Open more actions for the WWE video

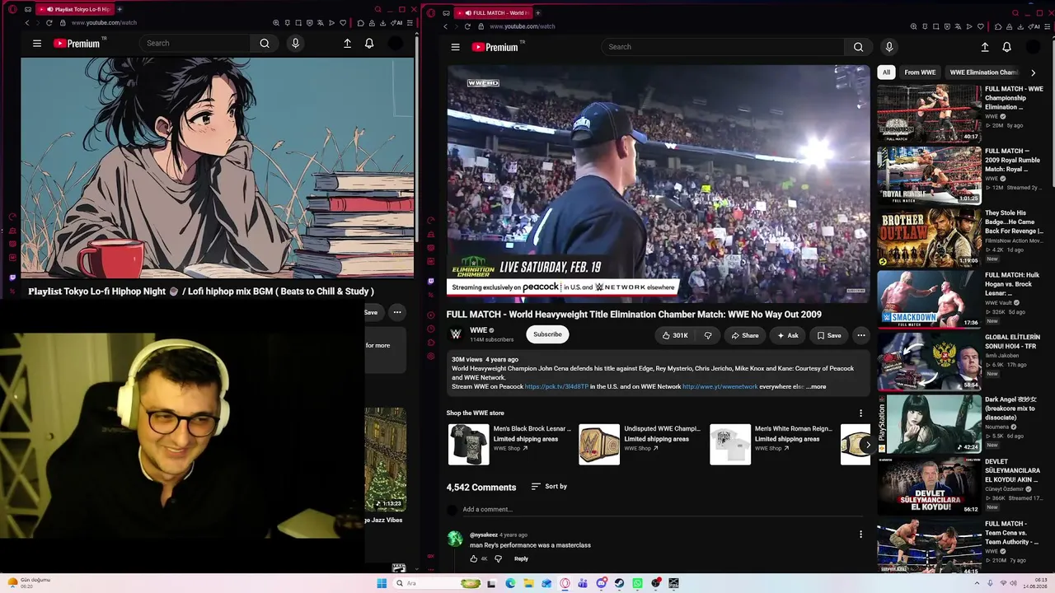[860, 335]
